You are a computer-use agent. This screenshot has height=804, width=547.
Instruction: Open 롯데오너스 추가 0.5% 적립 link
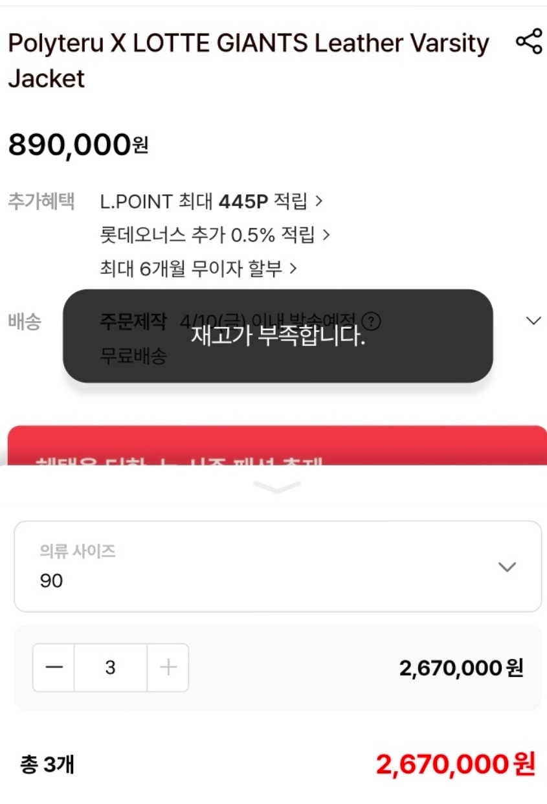pos(215,234)
